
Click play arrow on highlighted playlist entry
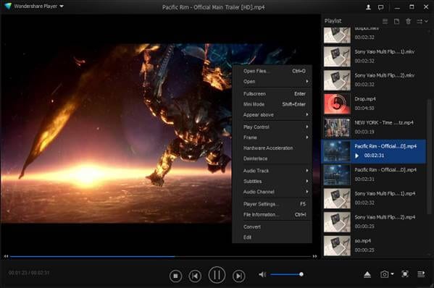pyautogui.click(x=356, y=156)
